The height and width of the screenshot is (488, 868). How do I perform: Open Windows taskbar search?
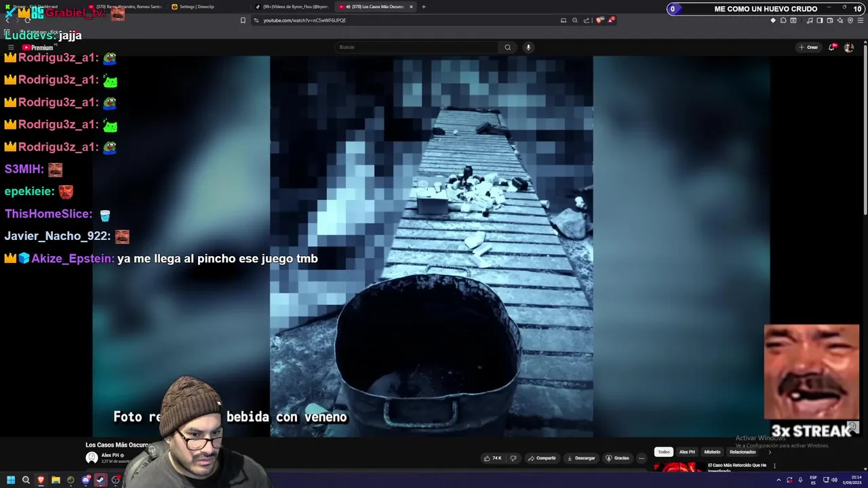click(26, 480)
